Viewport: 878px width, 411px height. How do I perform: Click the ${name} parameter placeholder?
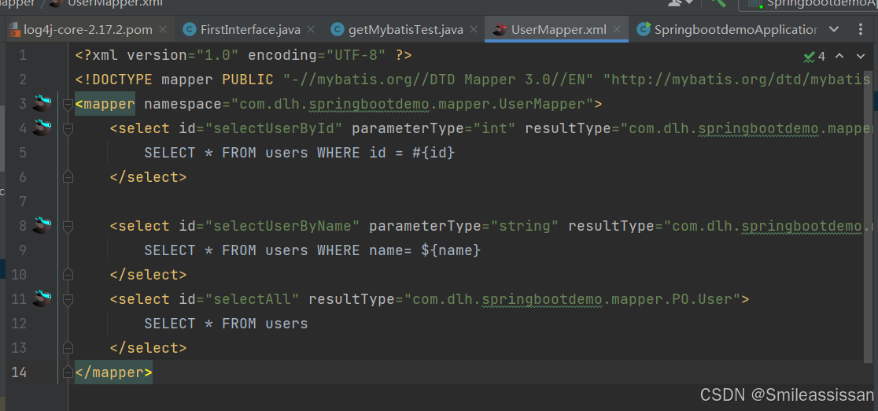pyautogui.click(x=451, y=250)
